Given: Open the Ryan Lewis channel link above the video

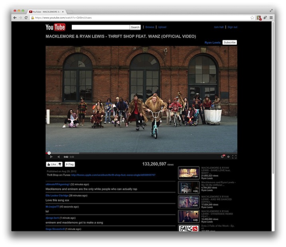Looking at the screenshot, I should 213,43.
